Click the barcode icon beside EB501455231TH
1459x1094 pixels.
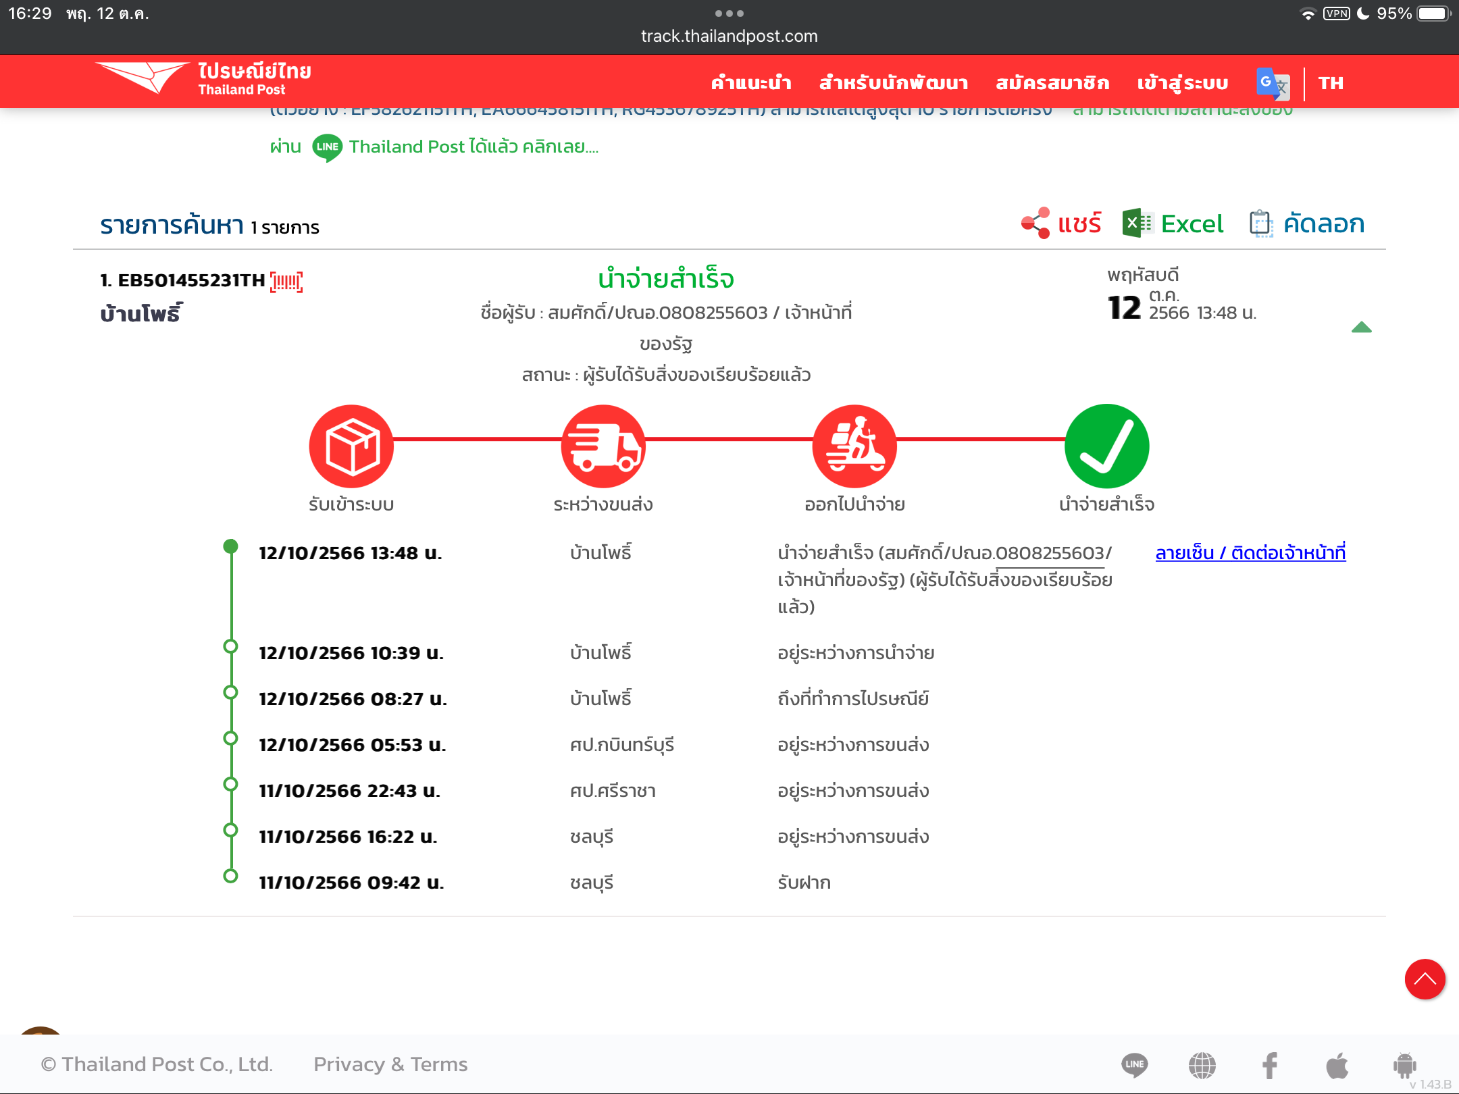point(286,282)
